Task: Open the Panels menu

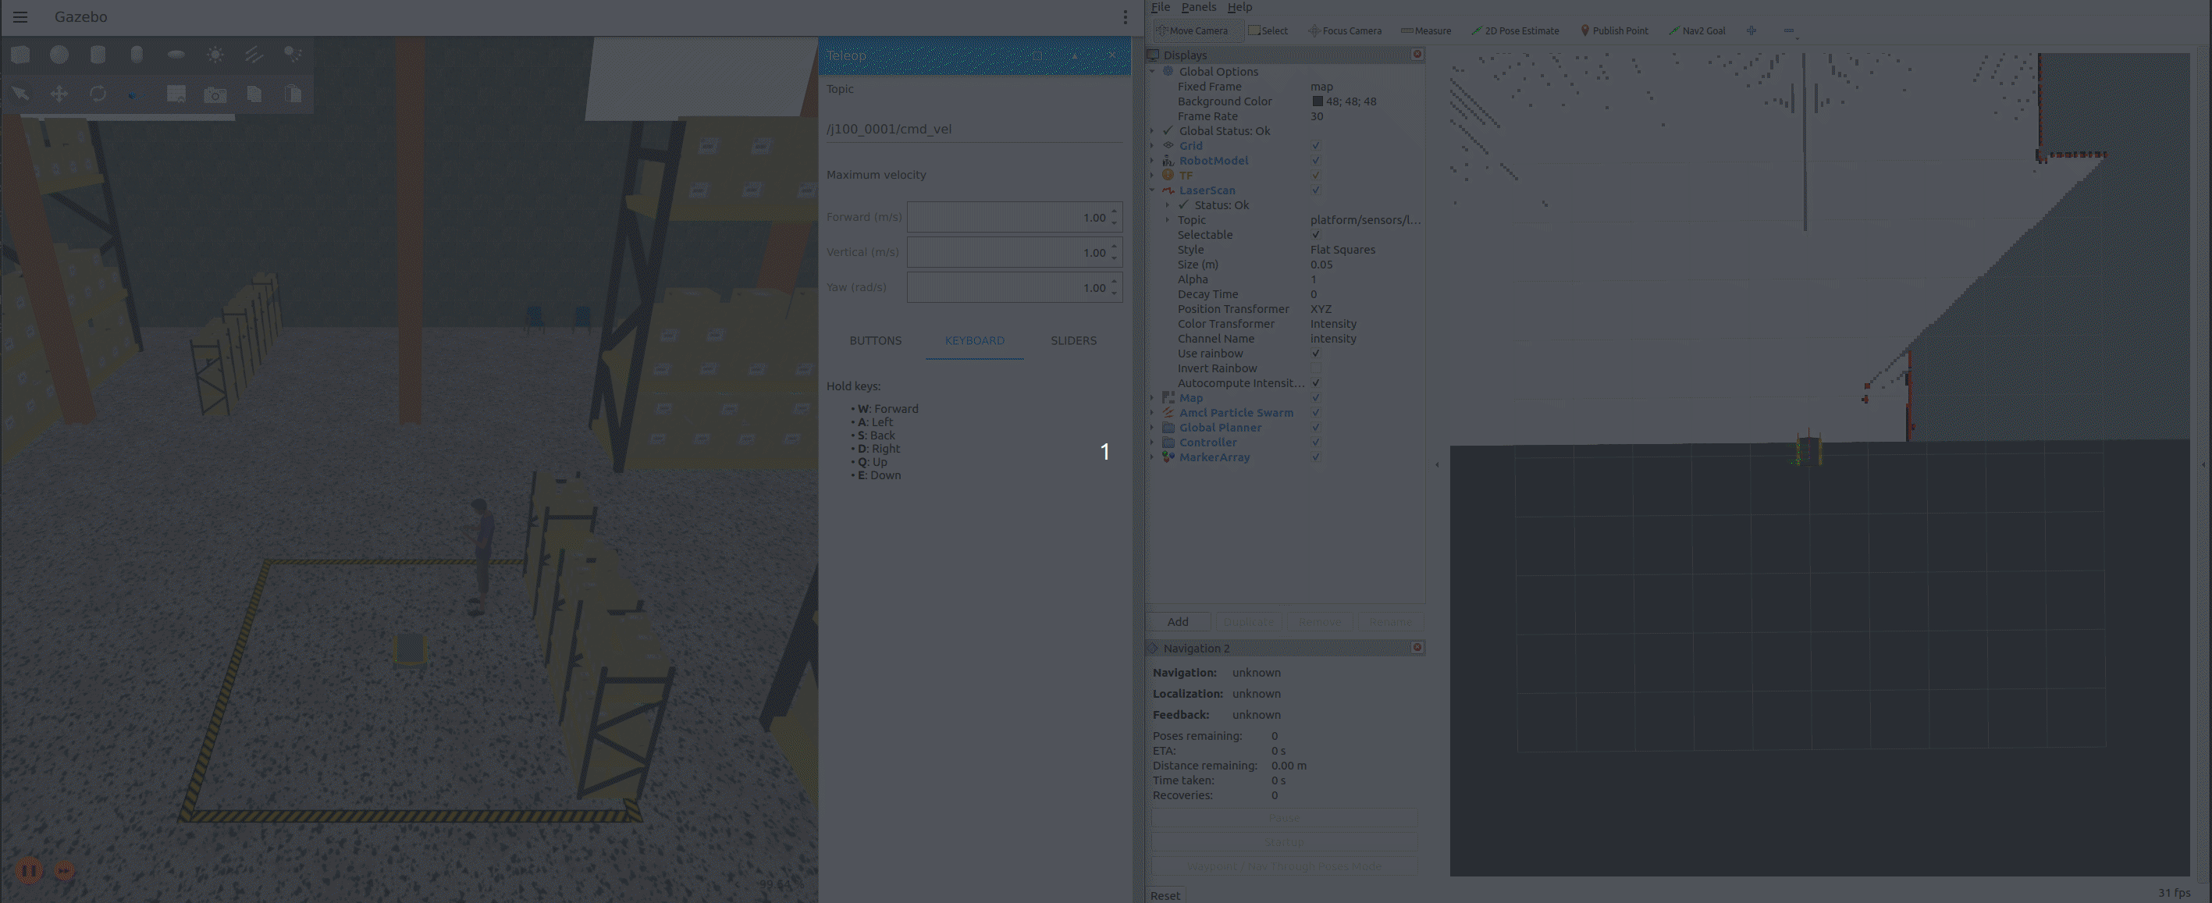Action: pos(1198,7)
